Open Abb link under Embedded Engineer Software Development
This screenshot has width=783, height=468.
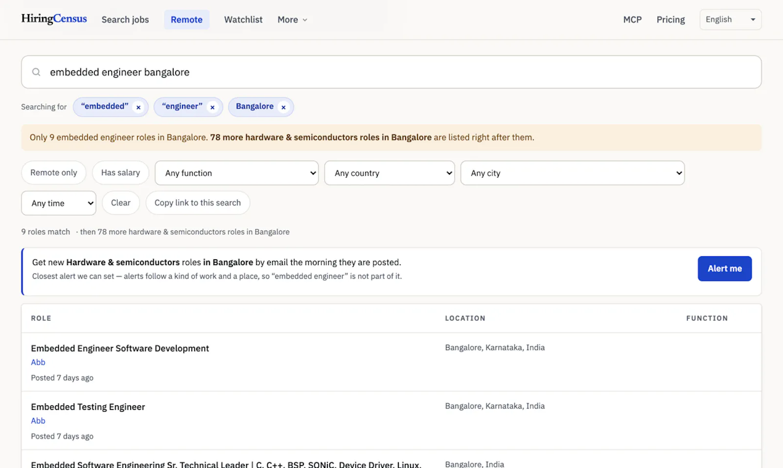[x=38, y=362]
